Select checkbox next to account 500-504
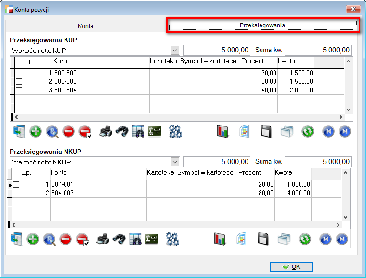 19,90
